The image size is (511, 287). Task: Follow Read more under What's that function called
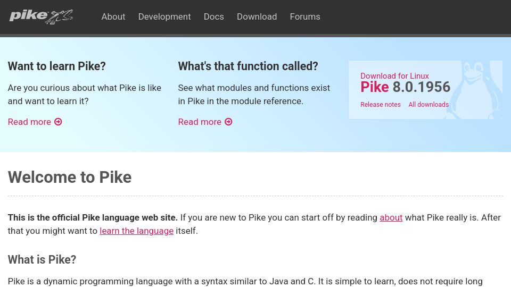click(205, 122)
